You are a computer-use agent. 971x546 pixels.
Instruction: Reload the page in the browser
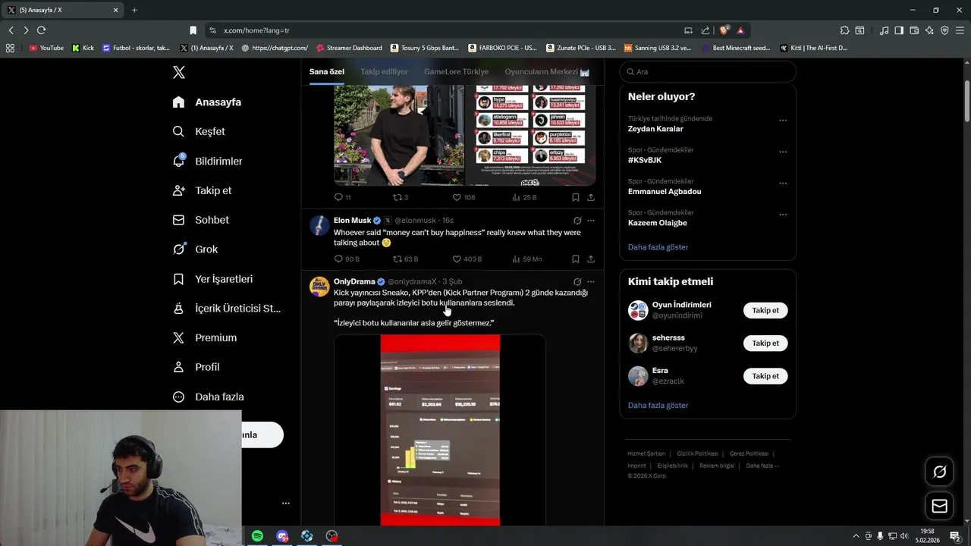41,30
